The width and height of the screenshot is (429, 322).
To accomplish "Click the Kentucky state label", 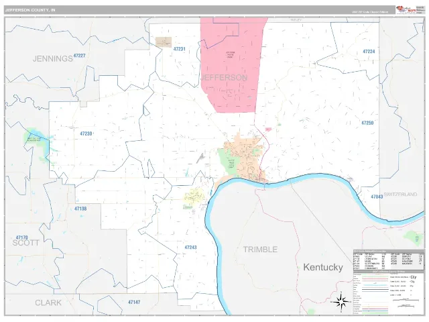I will tap(323, 267).
